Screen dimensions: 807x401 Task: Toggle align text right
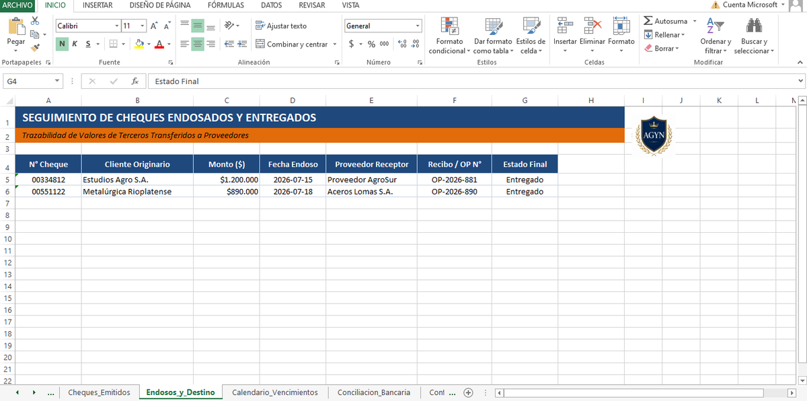tap(210, 44)
